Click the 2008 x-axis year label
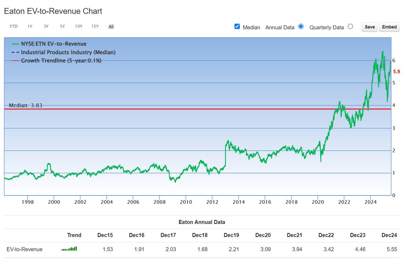The width and height of the screenshot is (404, 261). click(159, 202)
